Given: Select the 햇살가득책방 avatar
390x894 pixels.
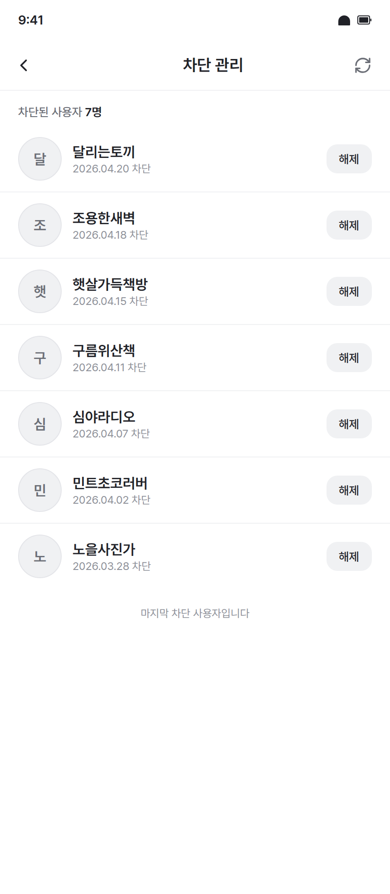Looking at the screenshot, I should point(40,291).
